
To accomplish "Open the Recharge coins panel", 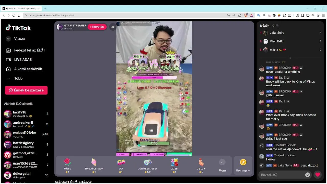I will [x=243, y=165].
